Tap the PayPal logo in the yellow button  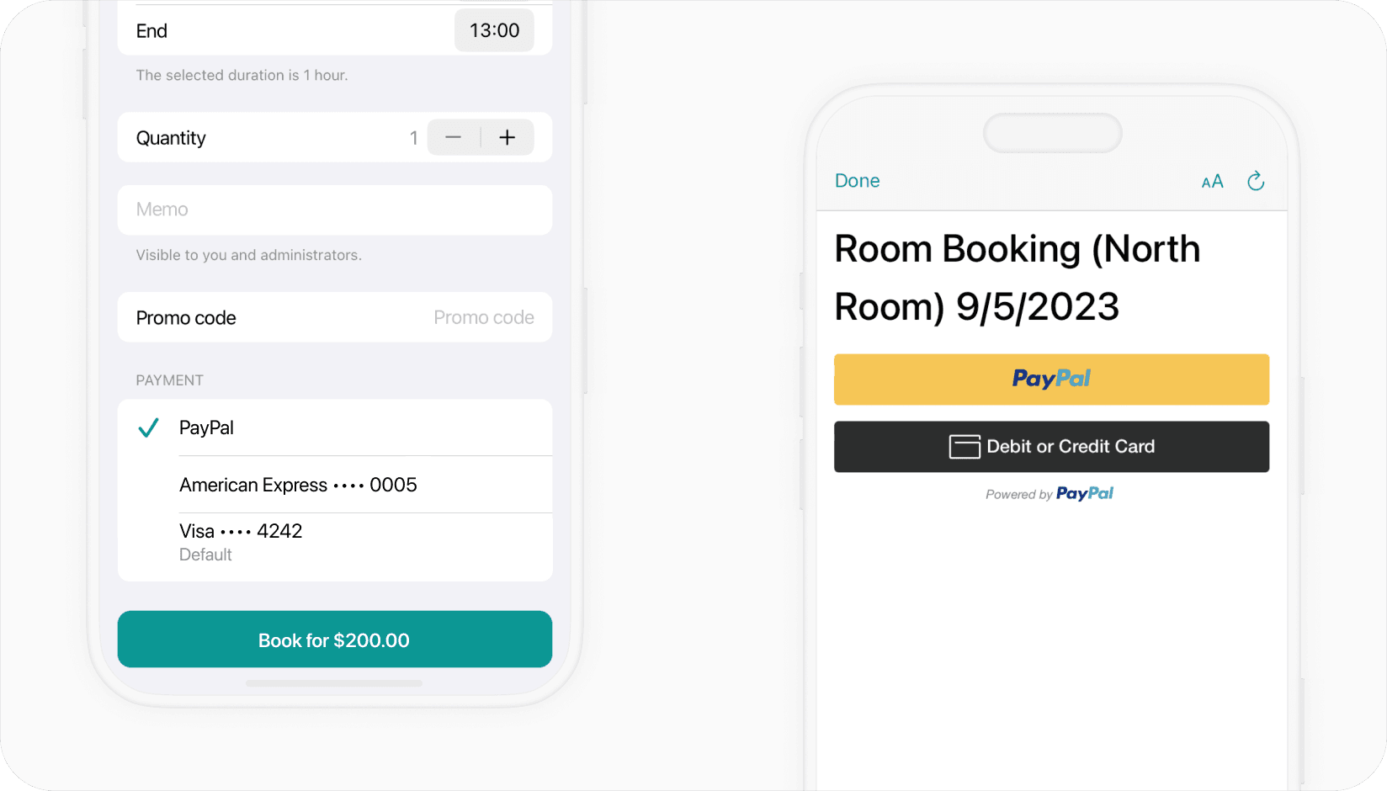coord(1050,379)
